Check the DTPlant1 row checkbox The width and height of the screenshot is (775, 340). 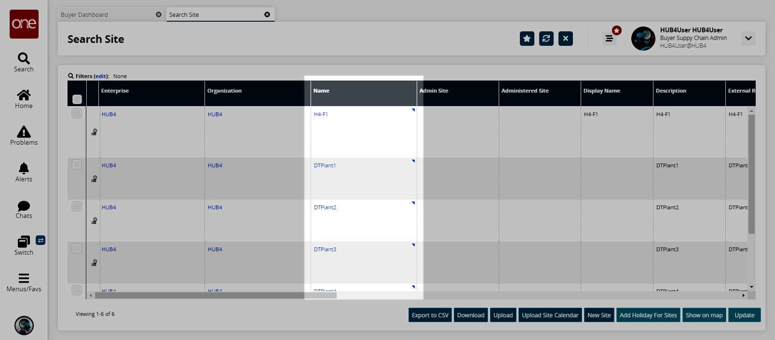tap(77, 164)
